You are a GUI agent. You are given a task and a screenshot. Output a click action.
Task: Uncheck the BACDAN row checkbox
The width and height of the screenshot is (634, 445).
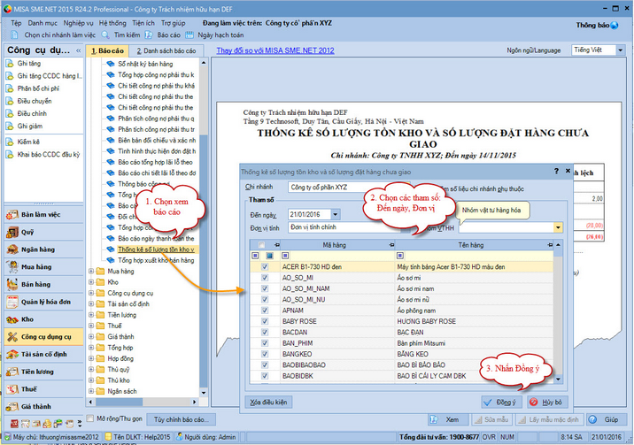tap(265, 333)
